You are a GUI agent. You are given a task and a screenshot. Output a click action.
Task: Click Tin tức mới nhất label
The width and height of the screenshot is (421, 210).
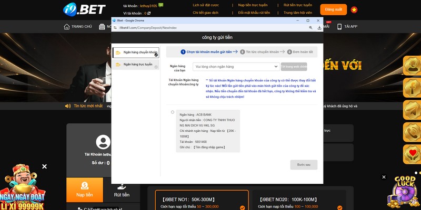click(88, 106)
